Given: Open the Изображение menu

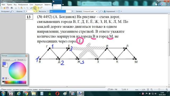Looking at the screenshot, I should click(23, 5).
